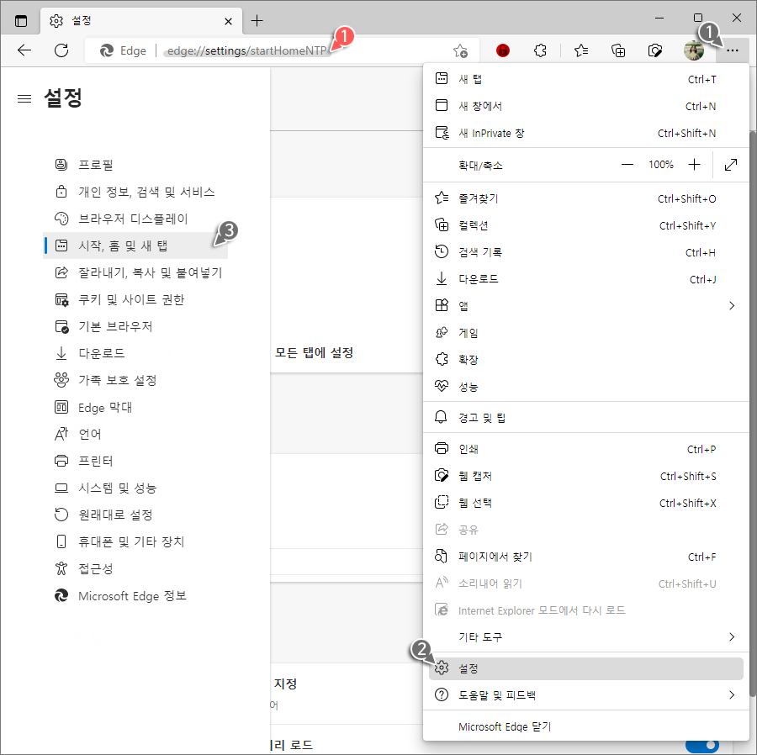Viewport: 757px width, 755px height.
Task: Open the red extension icon in the toolbar
Action: pyautogui.click(x=503, y=50)
